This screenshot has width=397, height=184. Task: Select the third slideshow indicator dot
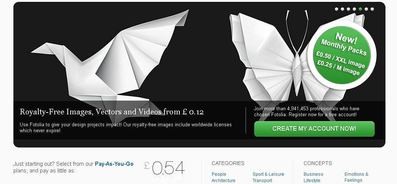(x=348, y=9)
